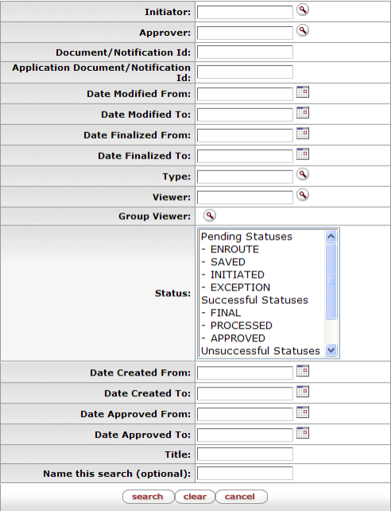Open the Group Viewer lookup icon
391x511 pixels.
click(x=210, y=216)
